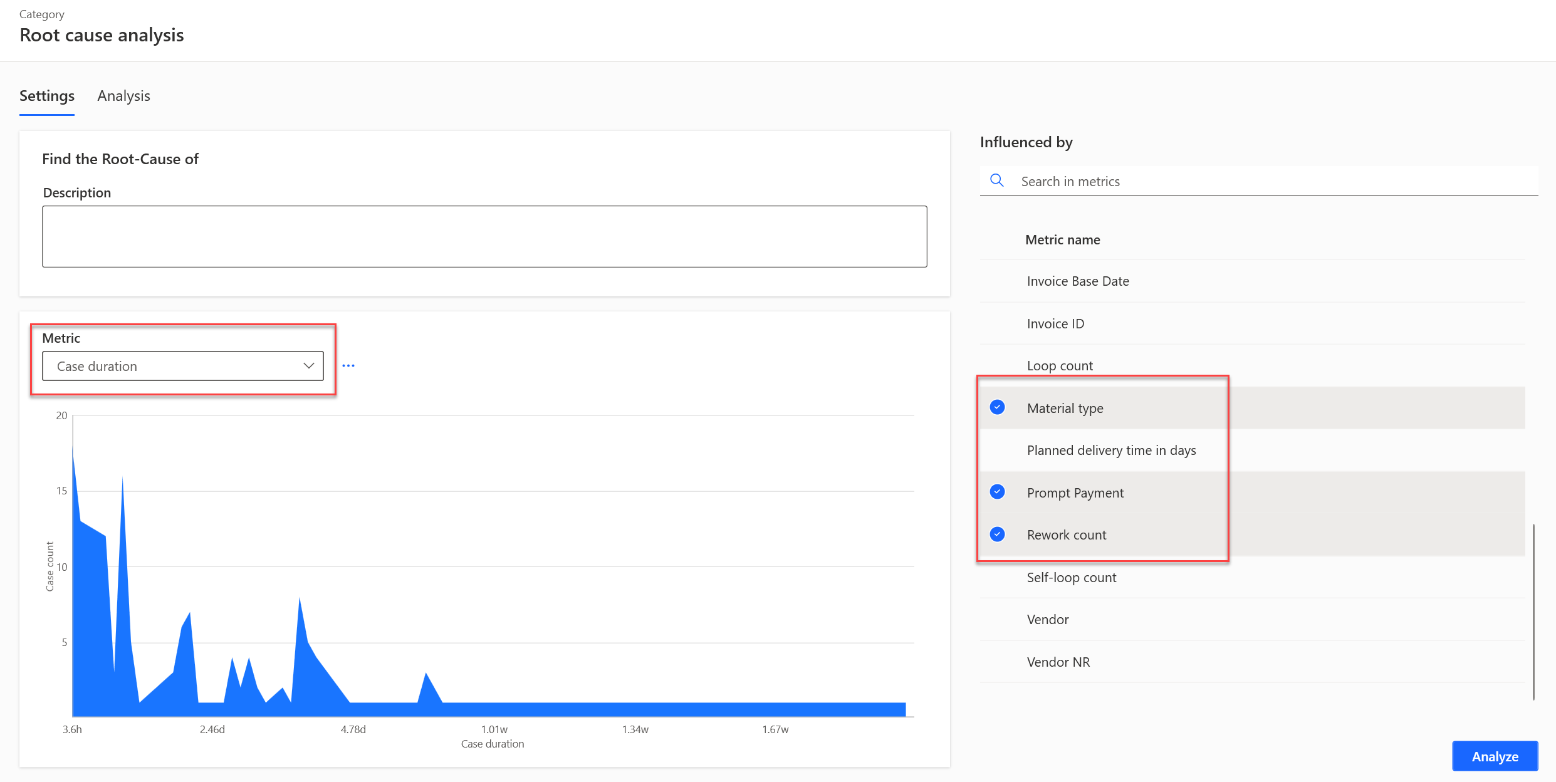Select the Settings tab

tap(46, 96)
